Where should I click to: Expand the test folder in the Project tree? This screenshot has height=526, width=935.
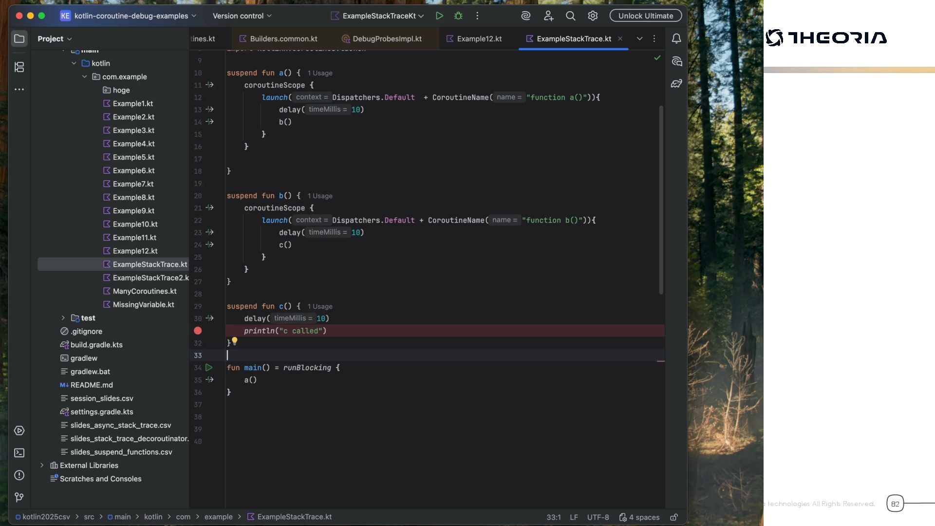click(63, 318)
